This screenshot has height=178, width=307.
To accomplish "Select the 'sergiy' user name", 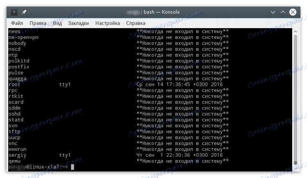I will 17,156.
